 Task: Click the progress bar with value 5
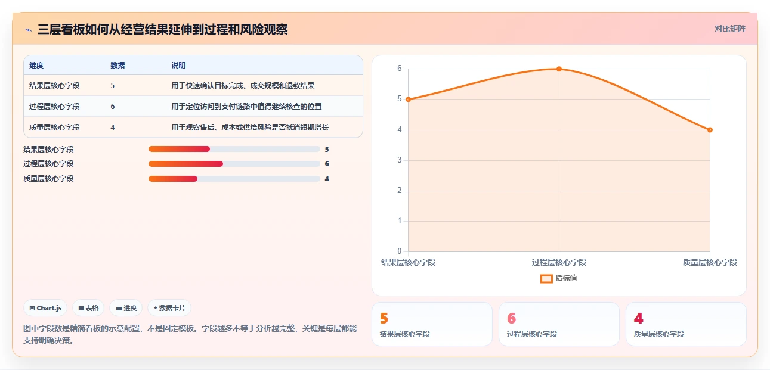(234, 149)
